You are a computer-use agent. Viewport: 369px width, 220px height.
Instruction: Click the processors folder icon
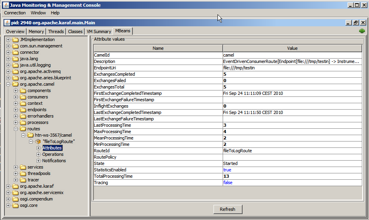23,122
